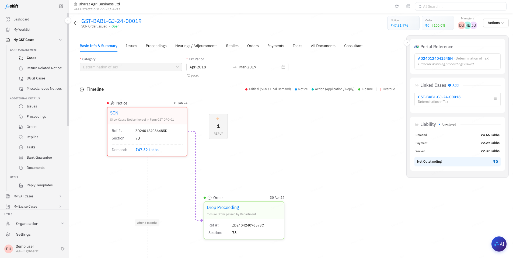Open the Actions dropdown
Image resolution: width=513 pixels, height=258 pixels.
click(496, 23)
